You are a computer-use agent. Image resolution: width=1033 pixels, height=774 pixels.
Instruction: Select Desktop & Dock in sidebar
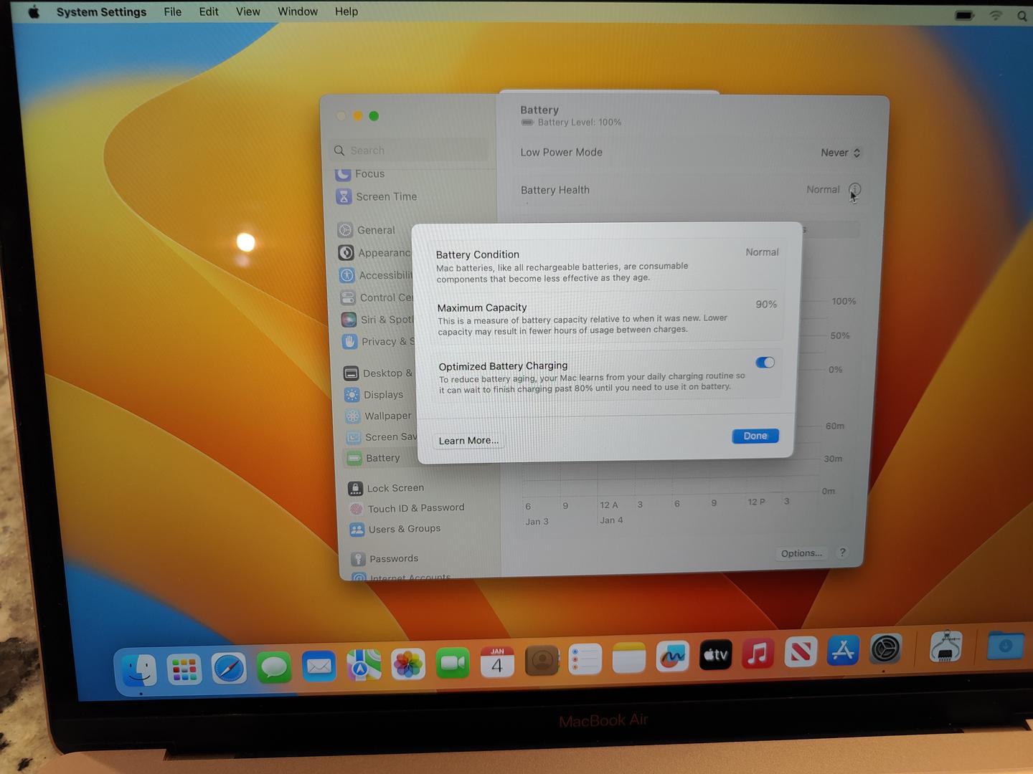[379, 373]
